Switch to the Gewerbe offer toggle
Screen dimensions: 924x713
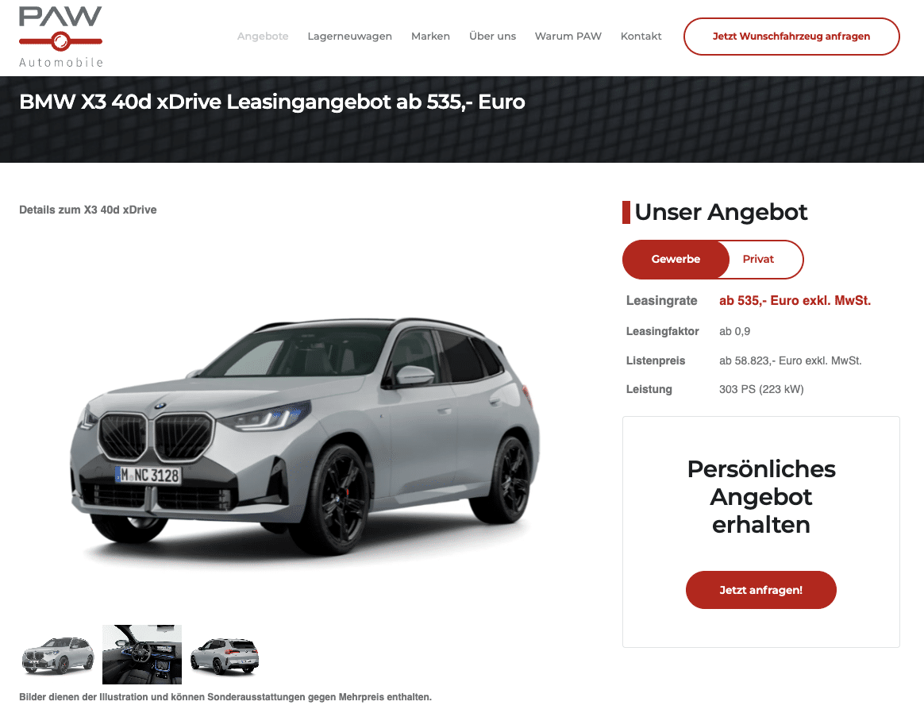point(676,260)
